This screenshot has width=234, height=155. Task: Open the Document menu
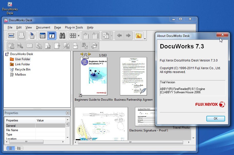43,27
